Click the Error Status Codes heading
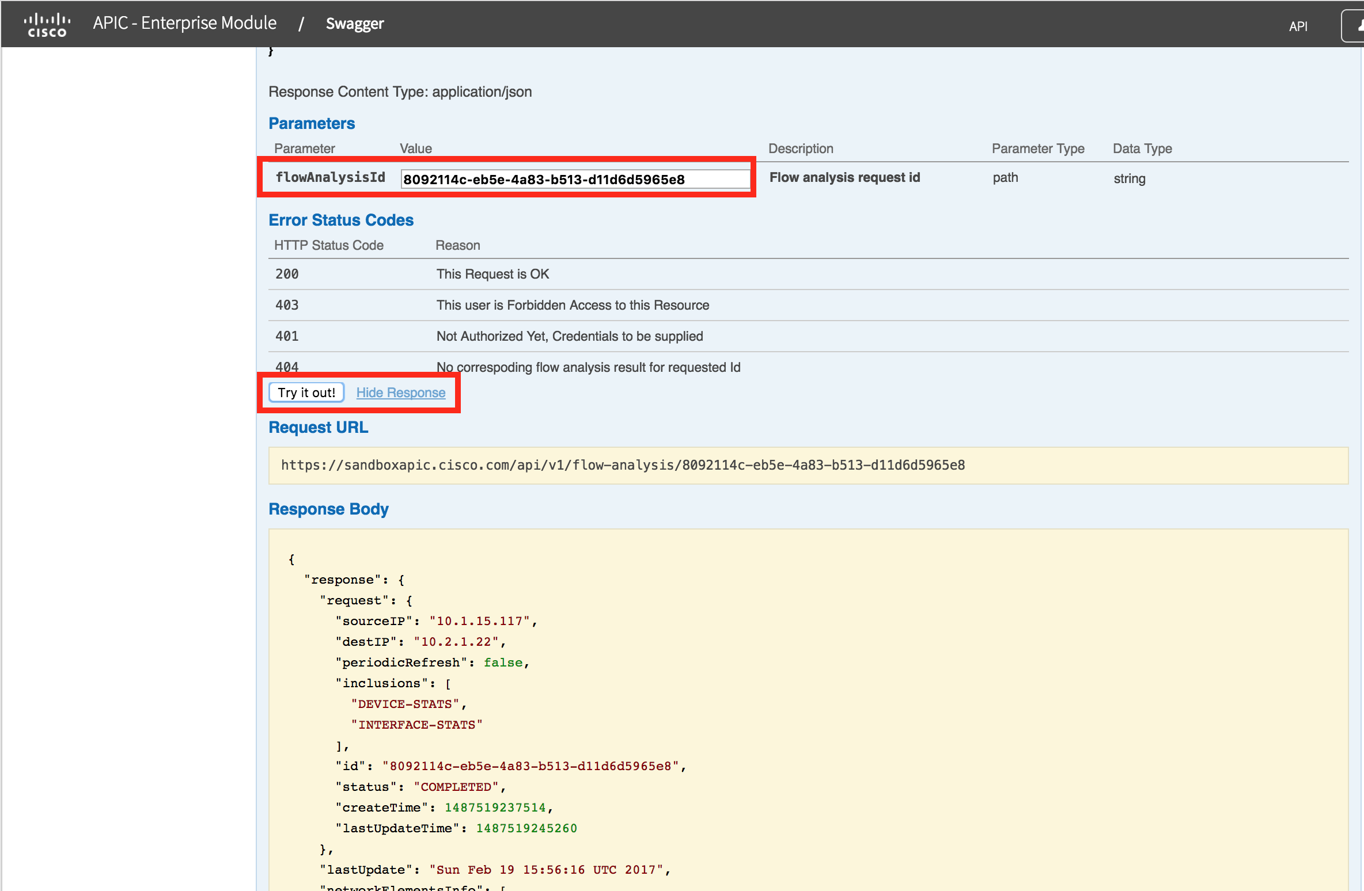 (x=341, y=220)
